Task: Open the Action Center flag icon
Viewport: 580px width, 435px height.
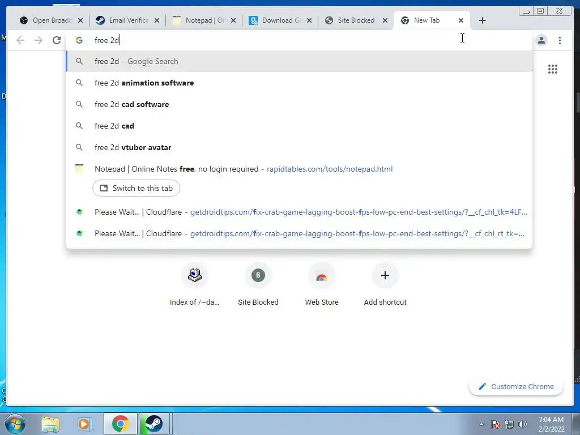Action: [x=496, y=424]
